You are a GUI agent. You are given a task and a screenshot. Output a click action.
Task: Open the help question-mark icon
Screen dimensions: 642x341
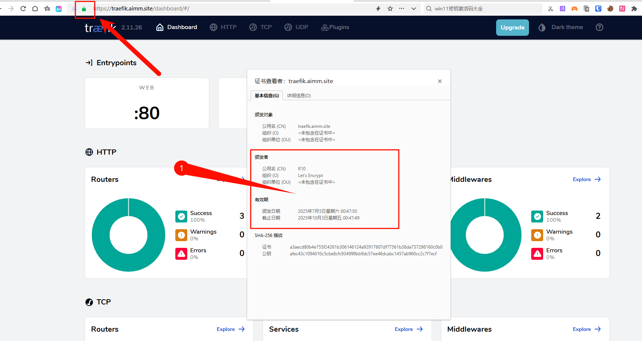tap(599, 27)
